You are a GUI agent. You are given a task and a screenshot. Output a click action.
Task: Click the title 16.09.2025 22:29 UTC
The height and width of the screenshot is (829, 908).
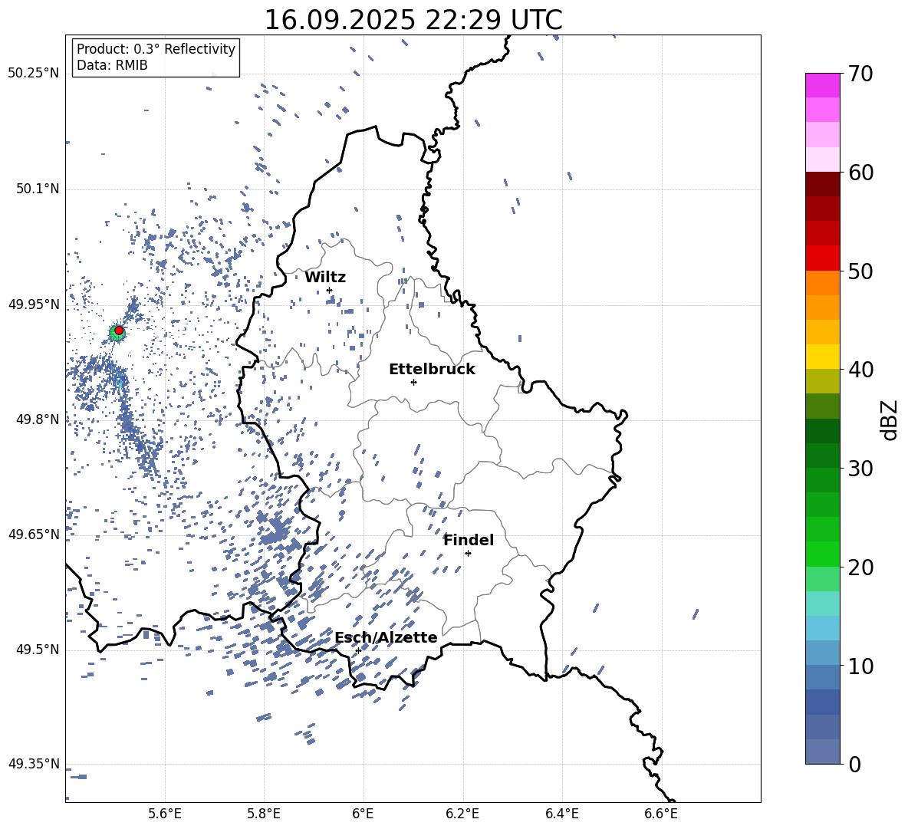tap(413, 20)
